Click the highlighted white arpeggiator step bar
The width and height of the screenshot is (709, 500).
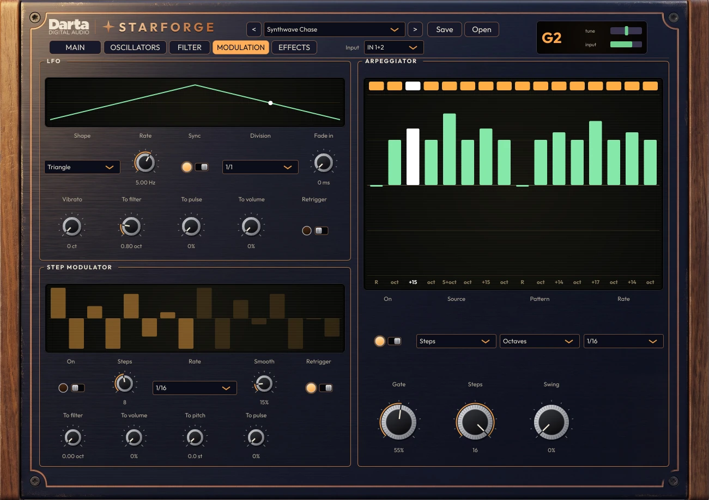(413, 157)
